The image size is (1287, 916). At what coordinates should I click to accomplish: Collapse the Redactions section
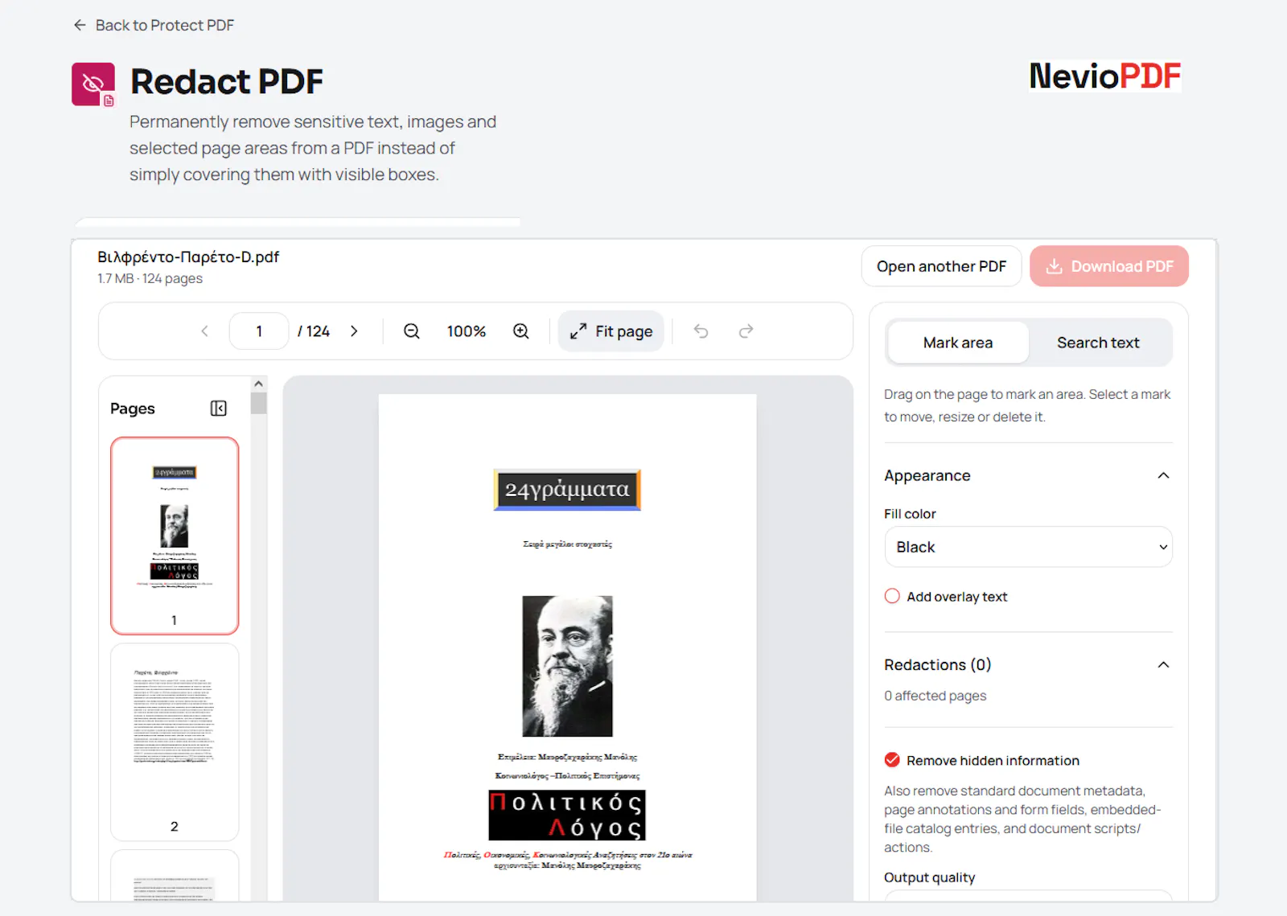(1163, 664)
